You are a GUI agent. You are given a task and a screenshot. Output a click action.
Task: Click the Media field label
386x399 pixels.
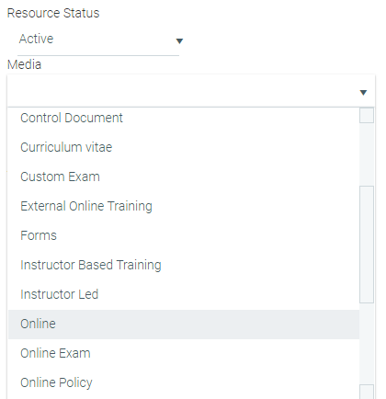click(x=24, y=64)
